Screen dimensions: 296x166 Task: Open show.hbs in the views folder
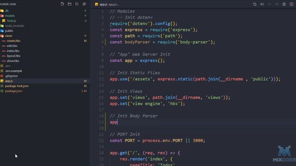[13, 61]
